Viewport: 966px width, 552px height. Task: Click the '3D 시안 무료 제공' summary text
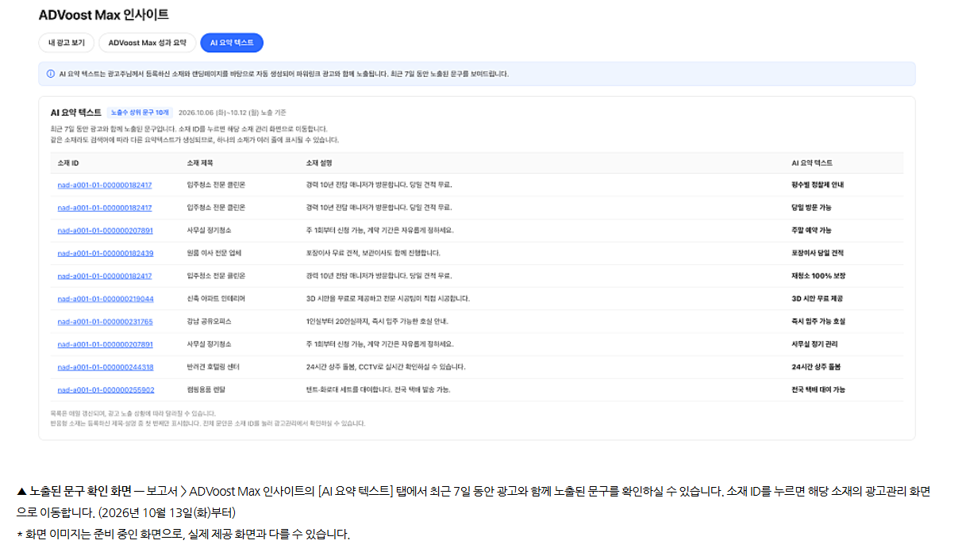click(x=817, y=299)
